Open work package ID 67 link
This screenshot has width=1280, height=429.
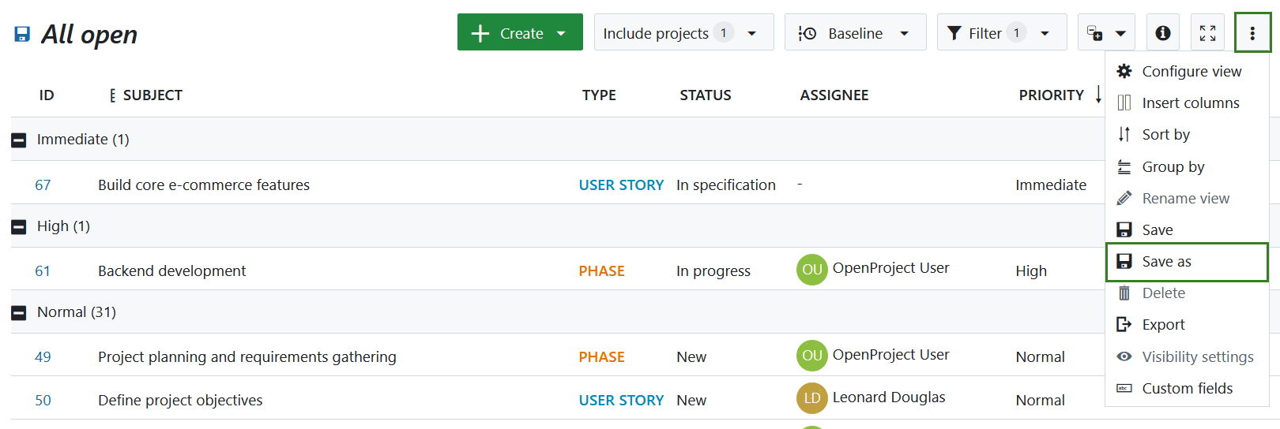point(43,185)
